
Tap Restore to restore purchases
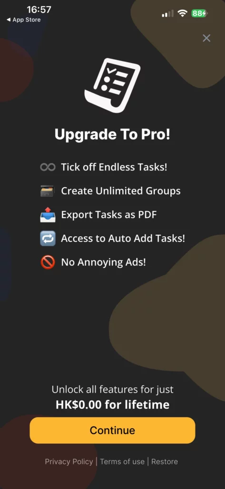click(165, 462)
